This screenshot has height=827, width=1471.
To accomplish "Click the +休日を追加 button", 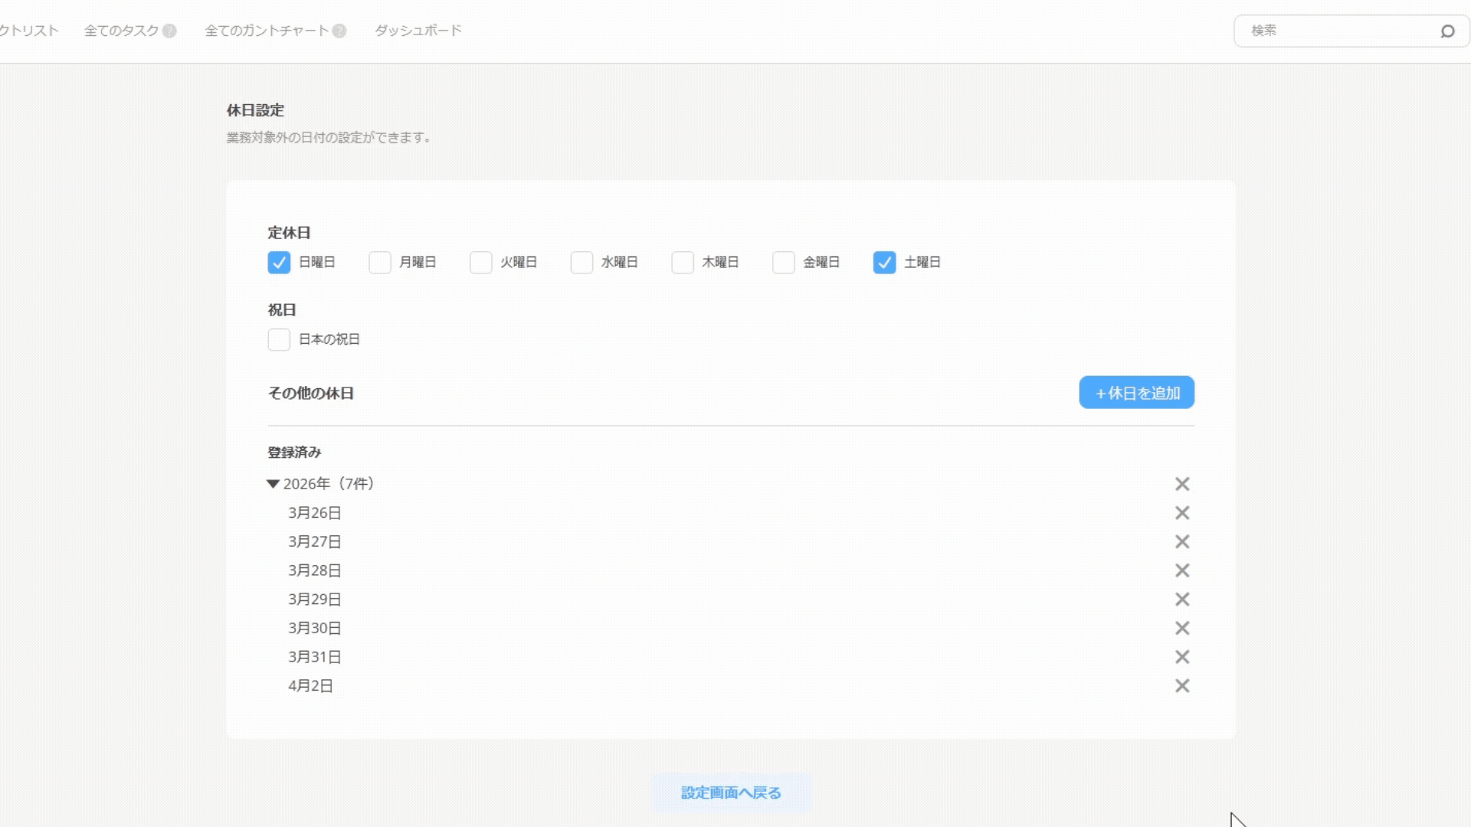I will 1136,393.
